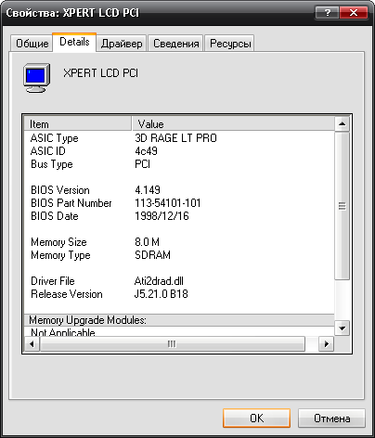Click the Отмена button
This screenshot has height=438, width=375.
pyautogui.click(x=331, y=419)
